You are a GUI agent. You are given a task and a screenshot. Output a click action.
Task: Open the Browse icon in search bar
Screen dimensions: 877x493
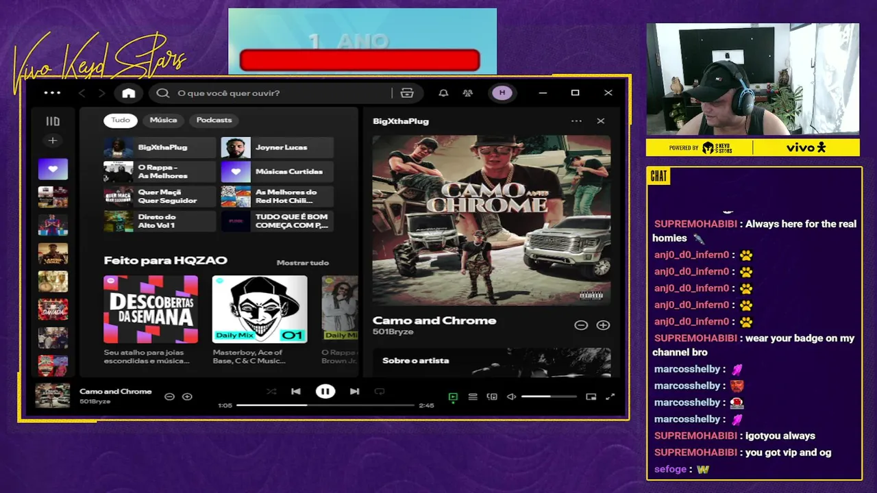(x=407, y=93)
